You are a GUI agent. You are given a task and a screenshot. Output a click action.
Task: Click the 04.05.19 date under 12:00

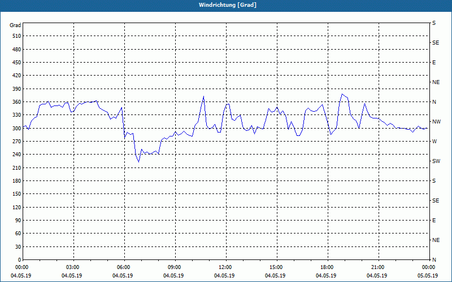(x=224, y=276)
